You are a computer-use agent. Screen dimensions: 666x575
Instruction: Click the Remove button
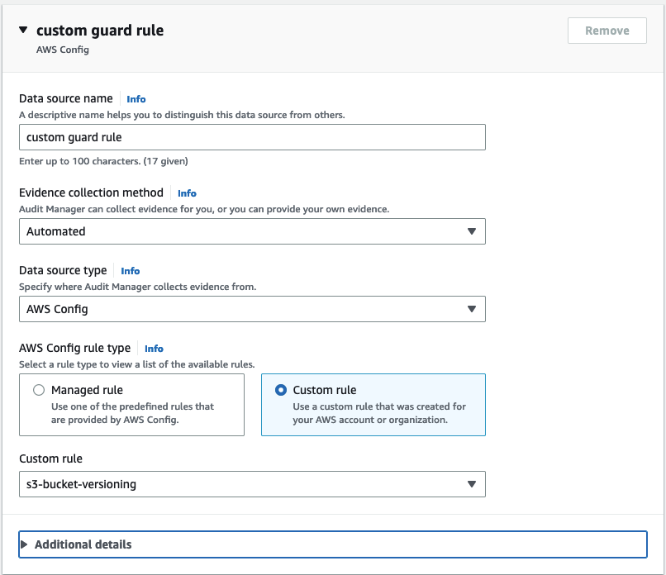pyautogui.click(x=607, y=31)
